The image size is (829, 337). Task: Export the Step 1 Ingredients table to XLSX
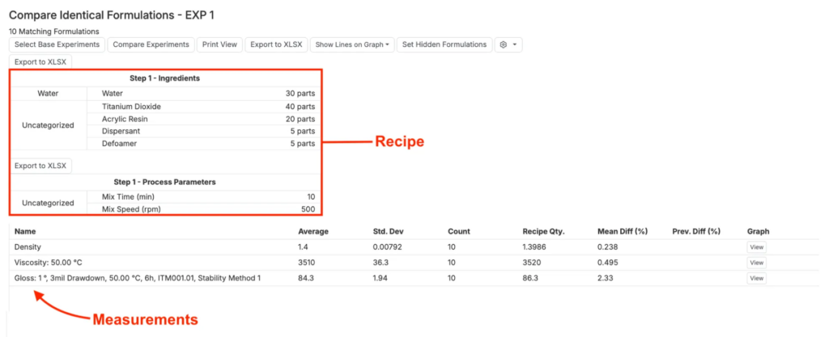coord(40,61)
